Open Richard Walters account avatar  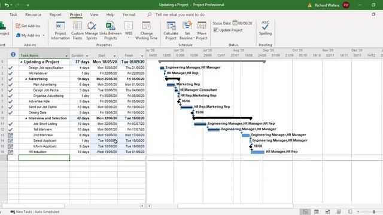tap(346, 5)
